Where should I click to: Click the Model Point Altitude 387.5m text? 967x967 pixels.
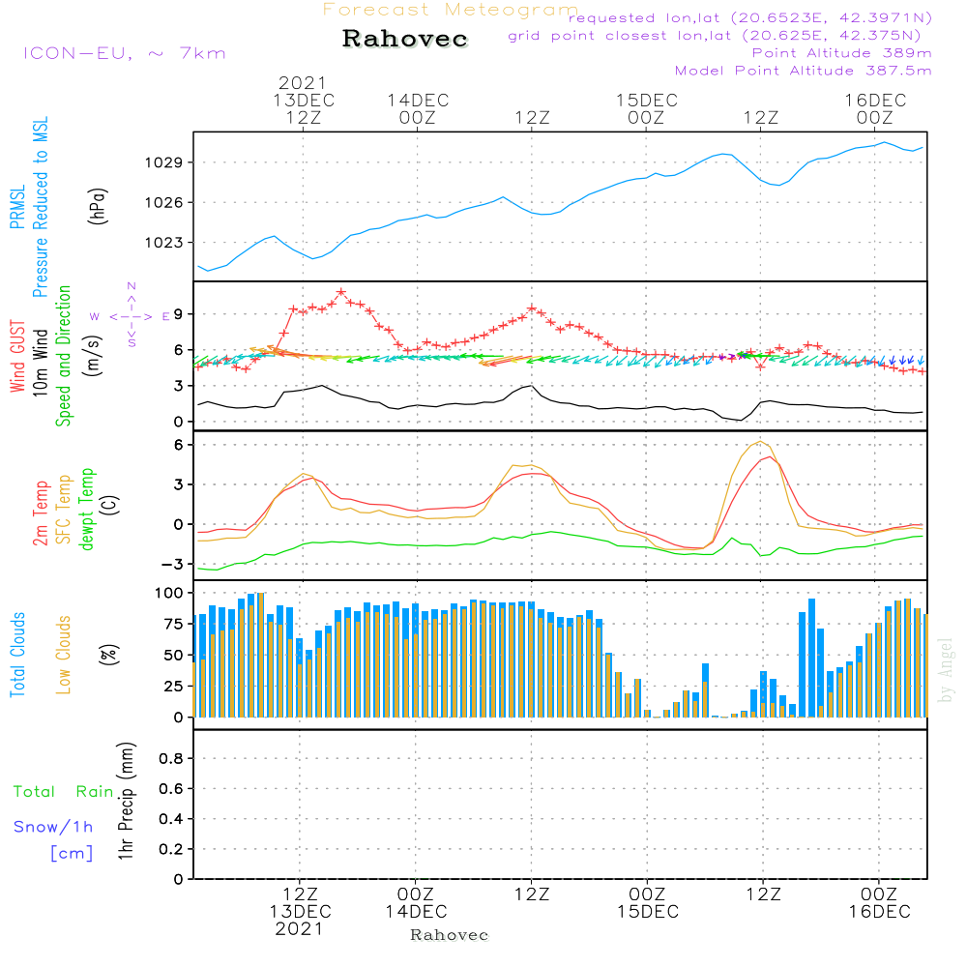point(803,71)
